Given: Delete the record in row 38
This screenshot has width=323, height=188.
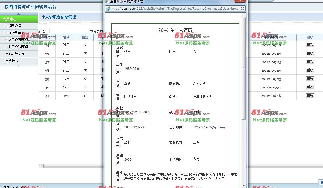Looking at the screenshot, I should point(310,70).
